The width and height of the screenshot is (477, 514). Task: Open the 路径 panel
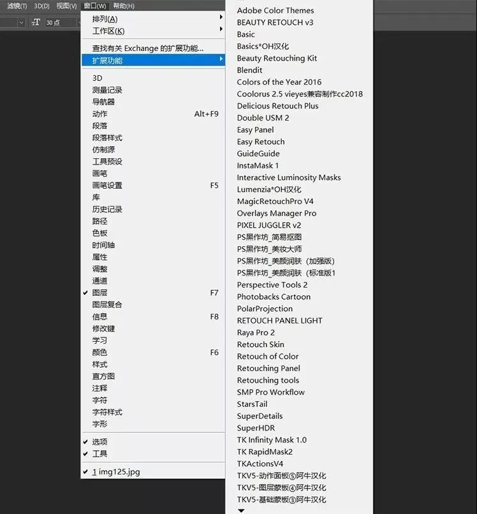pos(153,221)
